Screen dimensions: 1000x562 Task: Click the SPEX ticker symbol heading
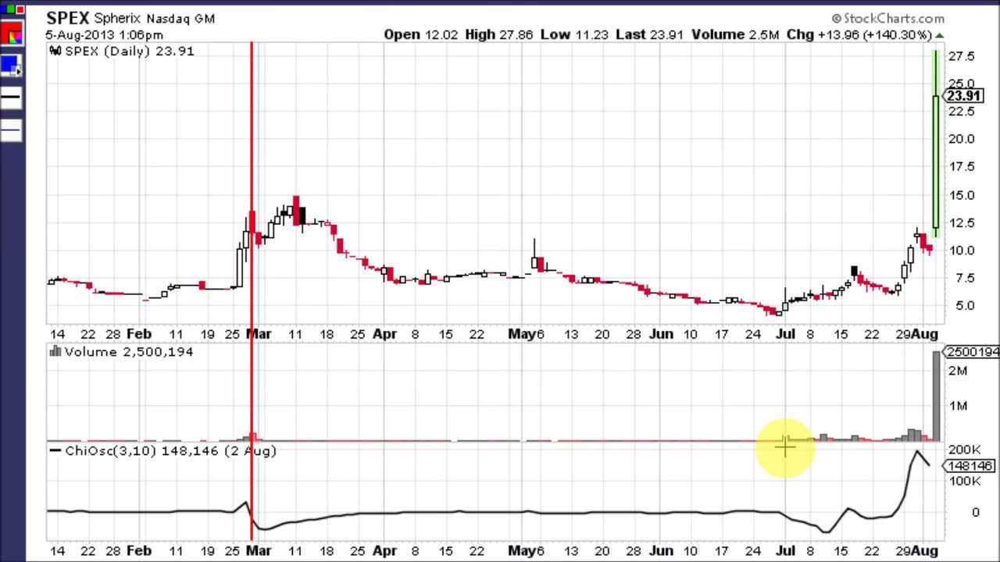[68, 18]
